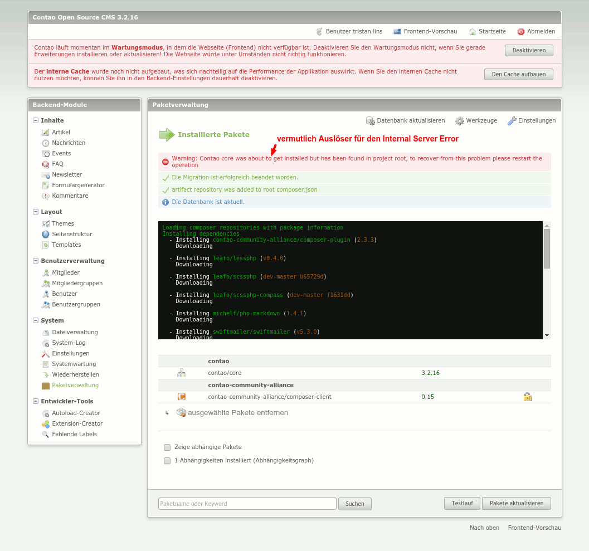
Task: Tick the Abhängigkeiten installiert checkbox
Action: [167, 461]
